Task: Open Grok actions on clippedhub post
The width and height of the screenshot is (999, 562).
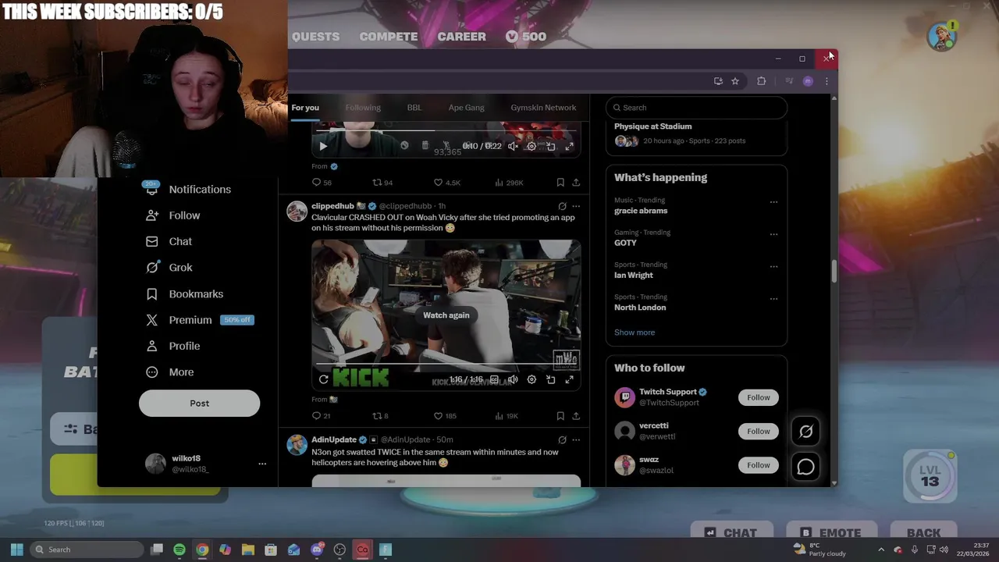Action: click(x=562, y=207)
